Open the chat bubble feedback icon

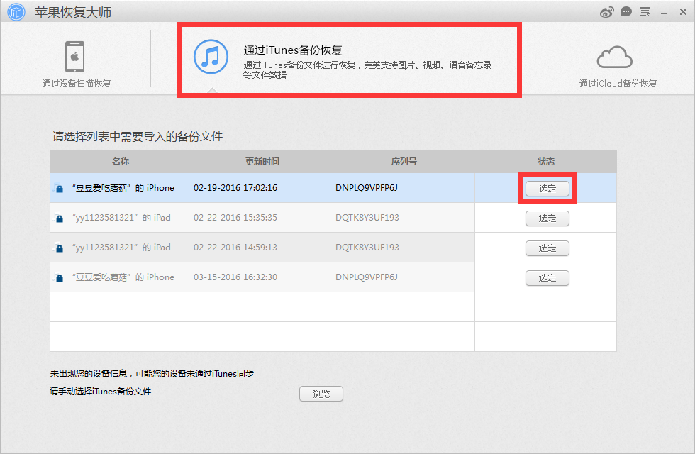click(625, 12)
